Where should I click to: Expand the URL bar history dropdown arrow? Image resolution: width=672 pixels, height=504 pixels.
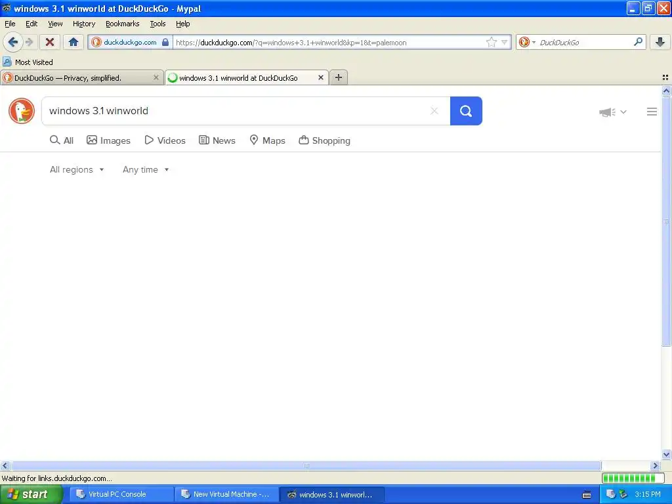505,42
